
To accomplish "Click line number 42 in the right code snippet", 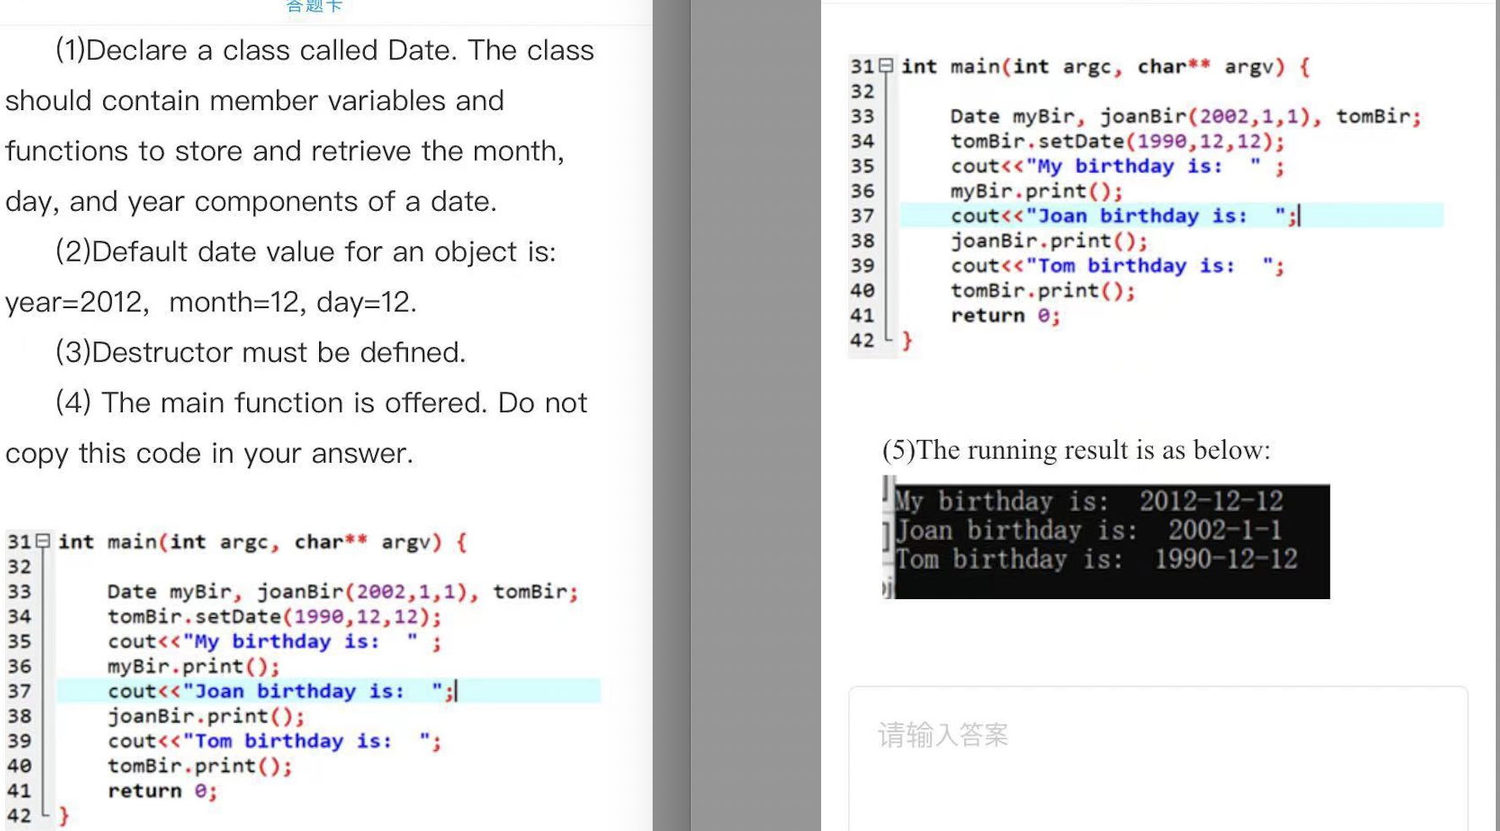I will point(862,340).
